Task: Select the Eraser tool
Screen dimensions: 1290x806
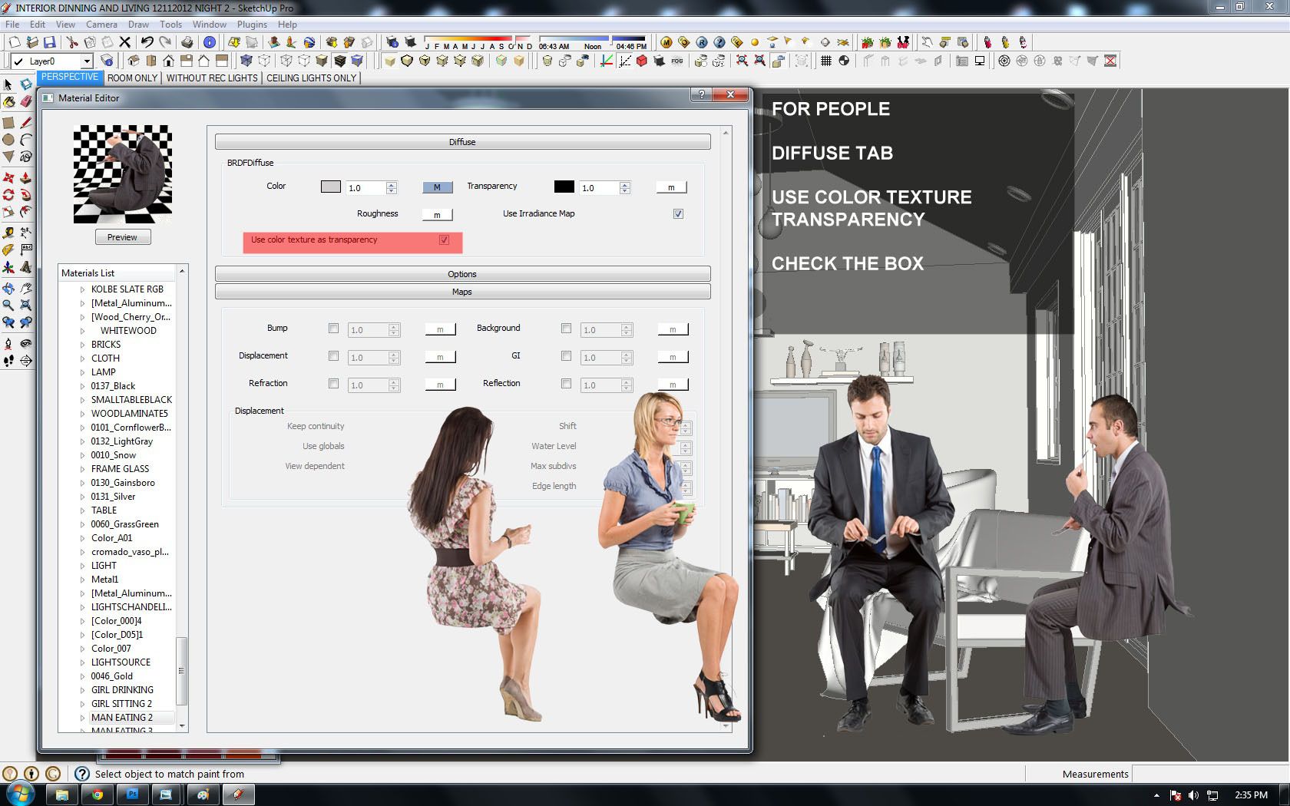Action: click(x=25, y=101)
